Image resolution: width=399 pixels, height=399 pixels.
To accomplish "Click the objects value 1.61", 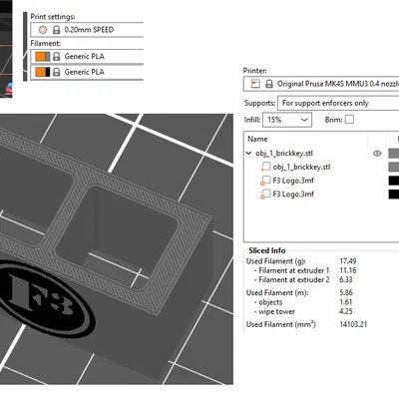I will 346,302.
